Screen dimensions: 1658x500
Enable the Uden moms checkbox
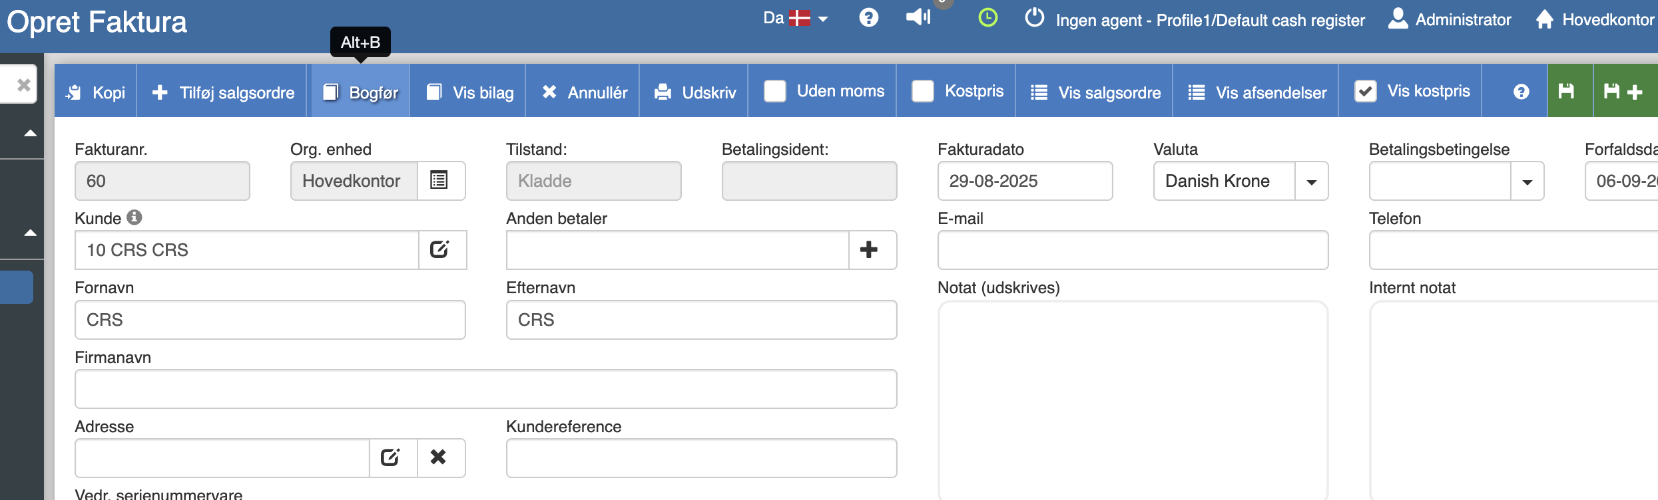click(775, 91)
